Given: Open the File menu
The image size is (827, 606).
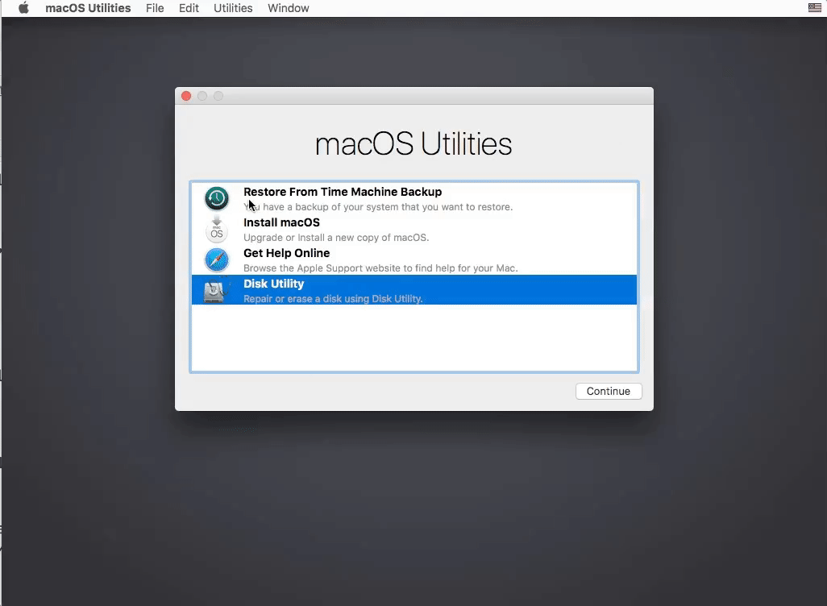Looking at the screenshot, I should tap(155, 8).
